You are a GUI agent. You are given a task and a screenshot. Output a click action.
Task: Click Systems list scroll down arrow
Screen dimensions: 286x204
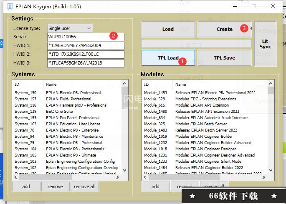[x=125, y=170]
